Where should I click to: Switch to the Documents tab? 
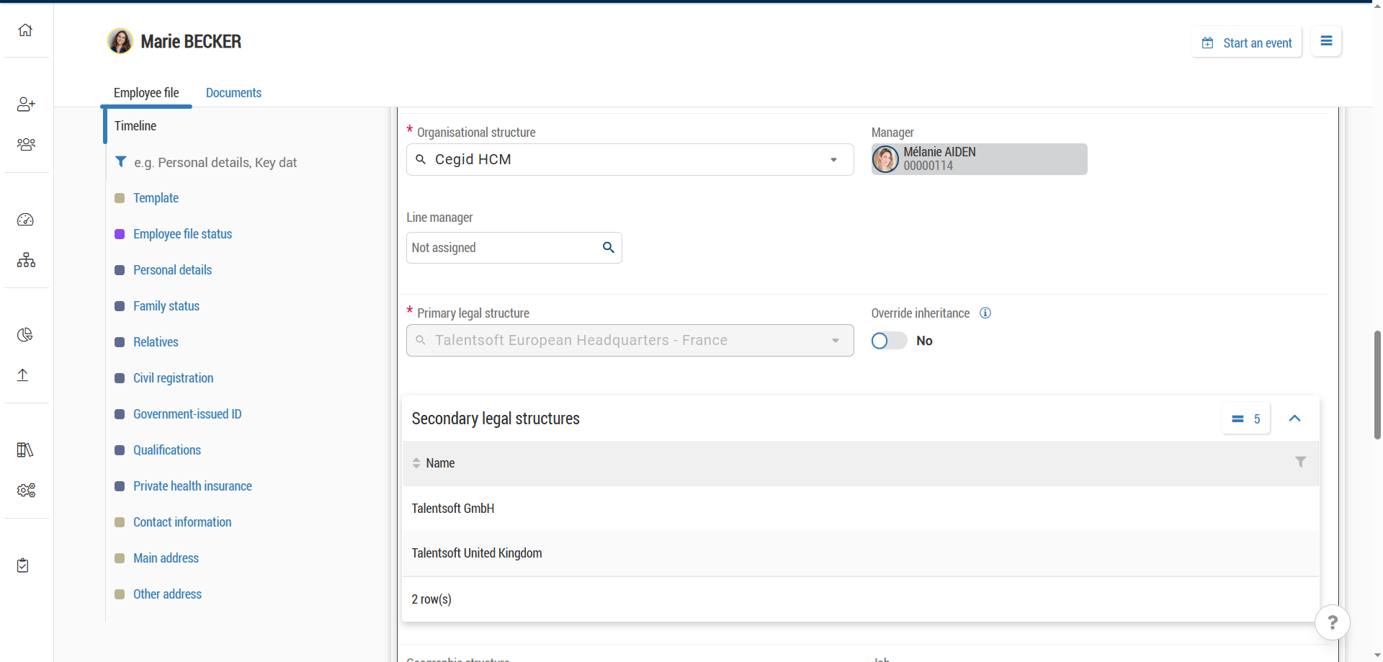(x=233, y=93)
